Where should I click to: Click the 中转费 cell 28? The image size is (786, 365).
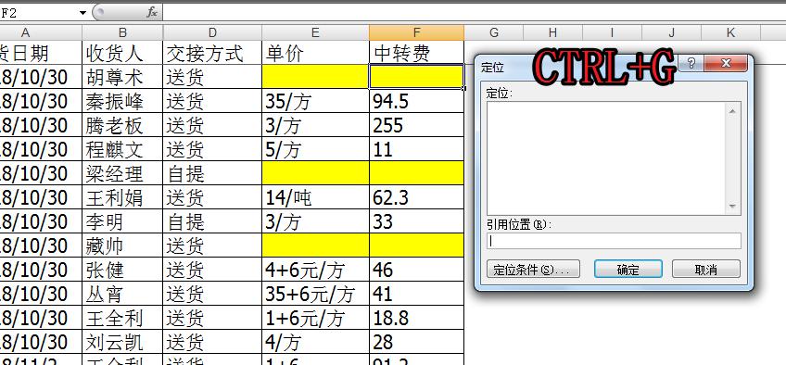tap(416, 342)
